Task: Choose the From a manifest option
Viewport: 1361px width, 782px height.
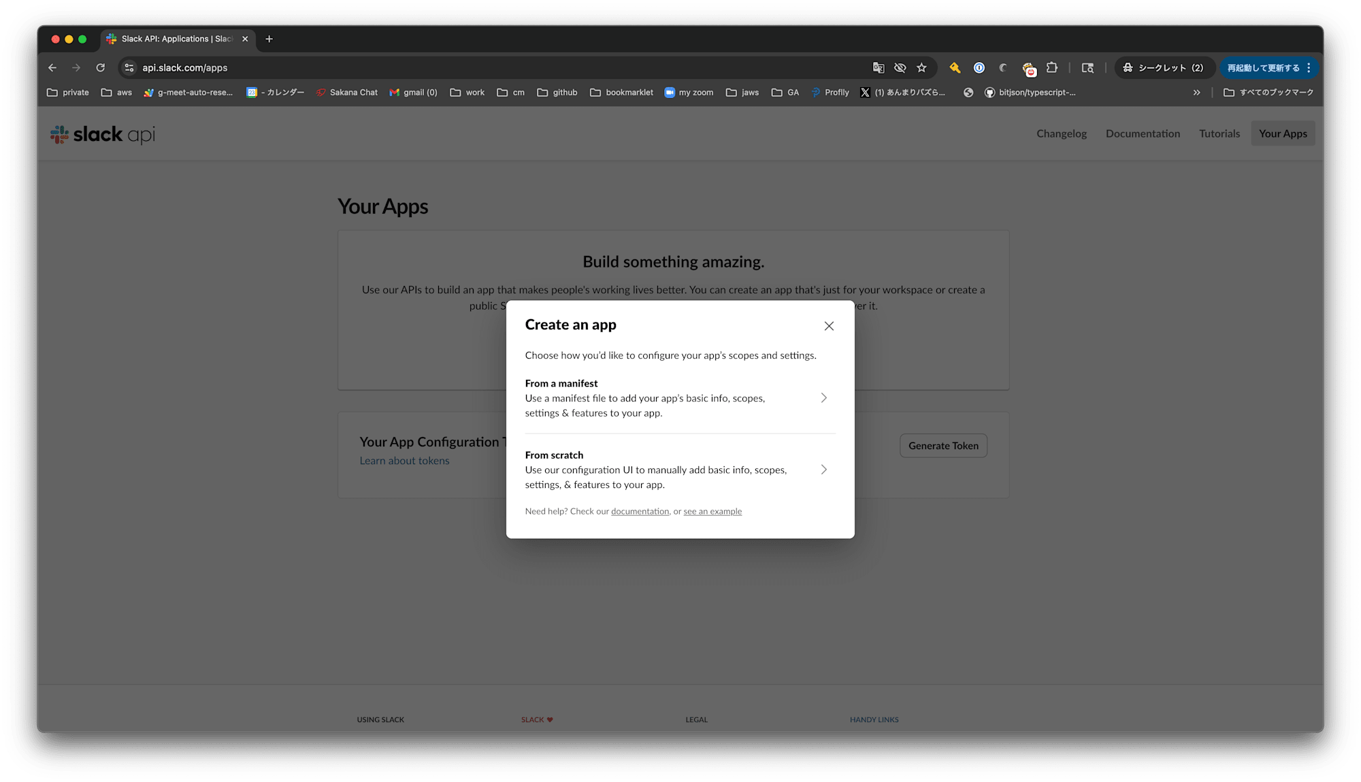Action: click(680, 398)
